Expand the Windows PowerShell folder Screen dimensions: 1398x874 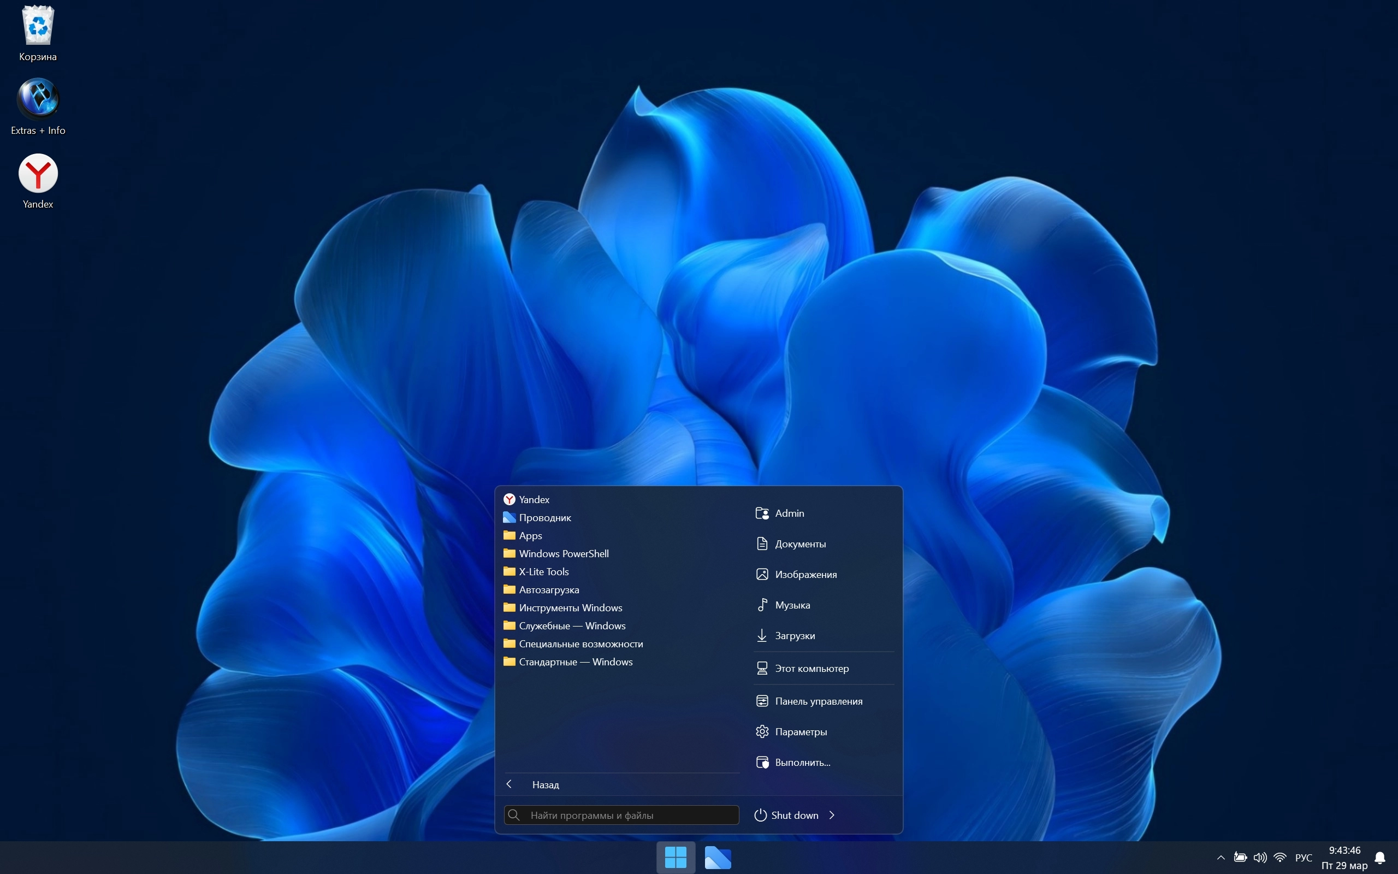pyautogui.click(x=563, y=553)
